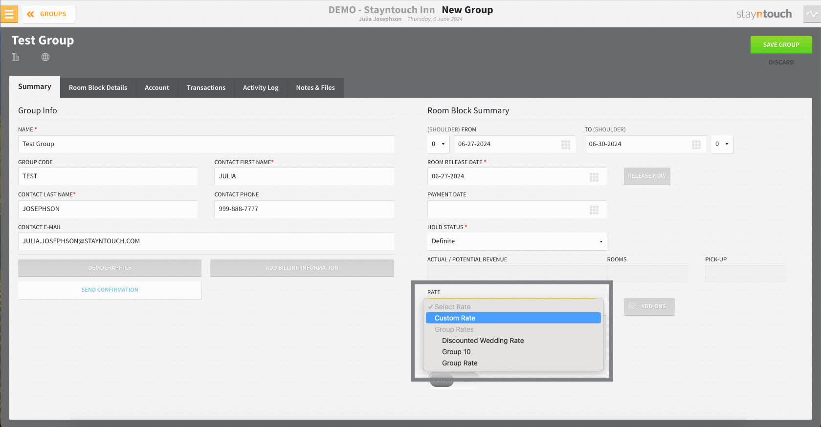
Task: Choose Group Rate option
Action: (x=513, y=363)
